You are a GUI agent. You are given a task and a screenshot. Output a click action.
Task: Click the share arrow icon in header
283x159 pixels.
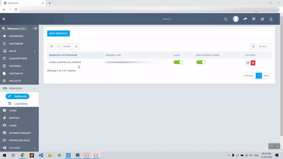(245, 19)
